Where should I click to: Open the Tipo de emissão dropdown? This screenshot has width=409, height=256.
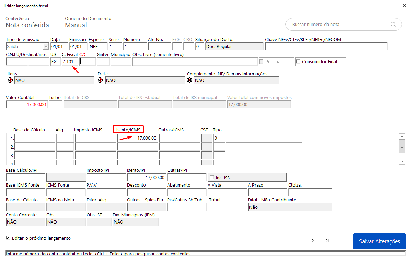point(46,47)
